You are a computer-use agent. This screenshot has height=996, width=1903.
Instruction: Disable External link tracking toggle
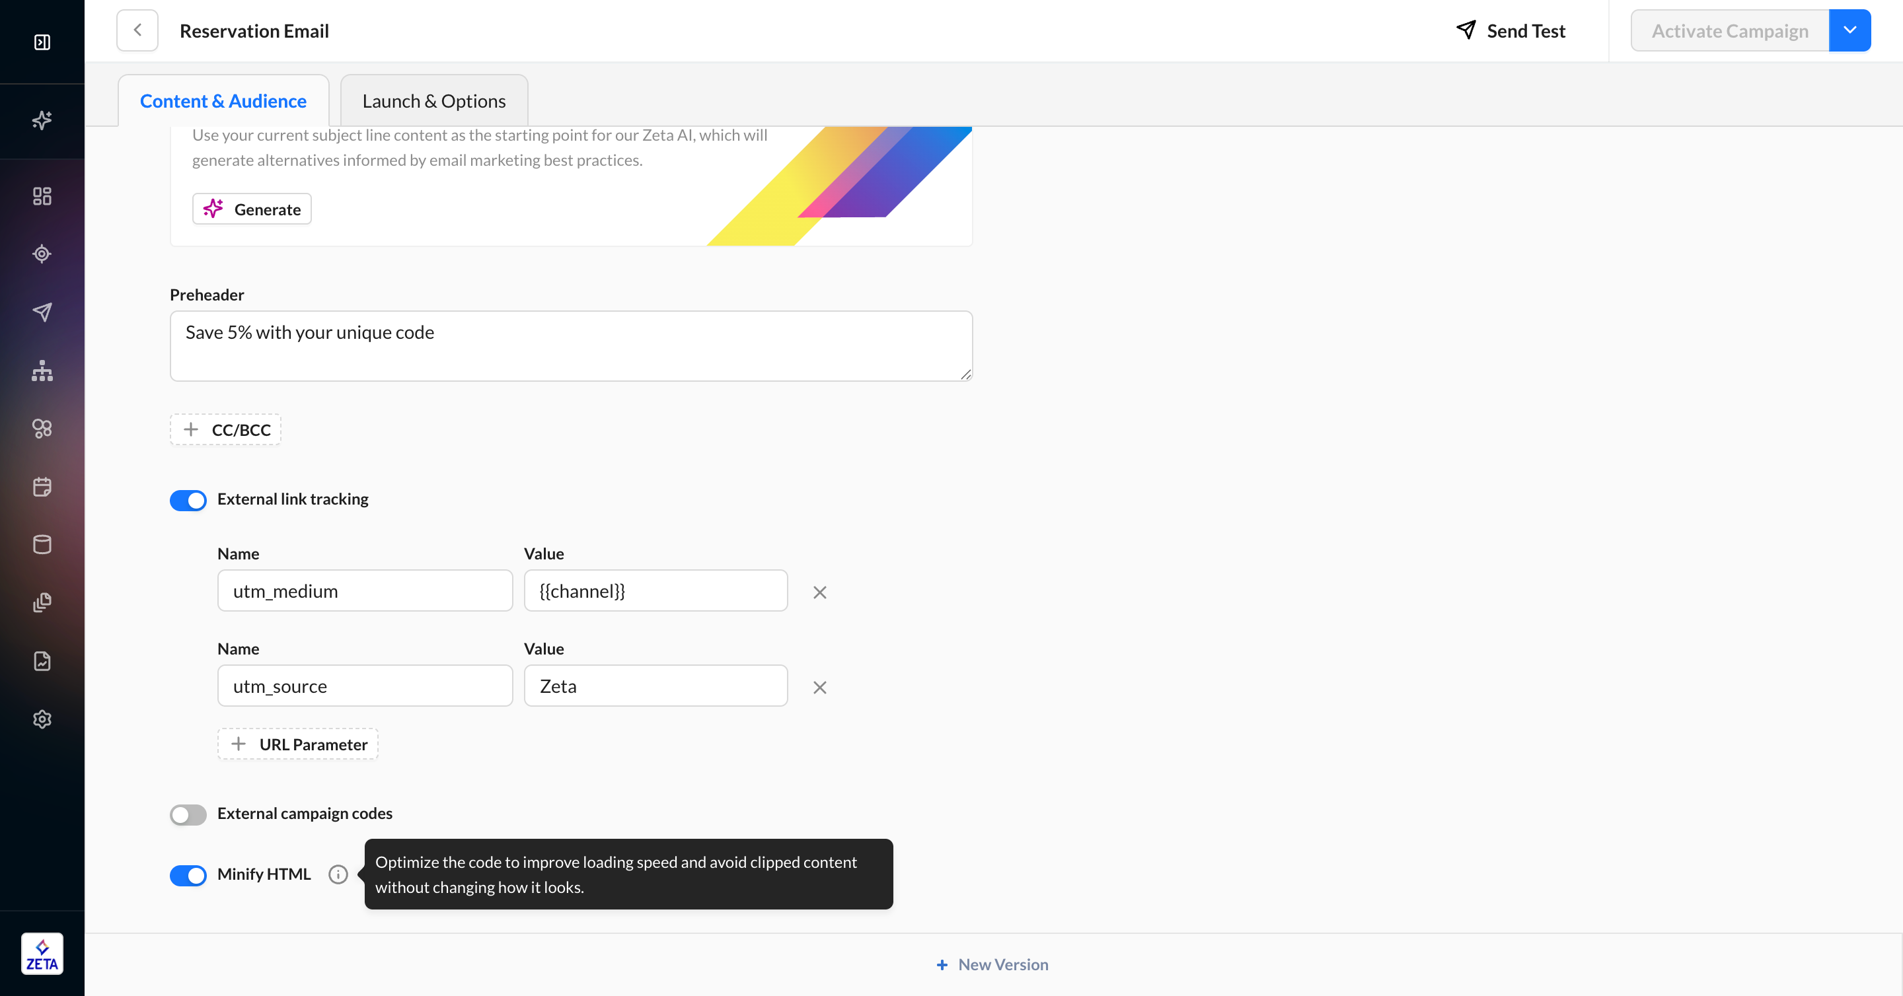[188, 500]
